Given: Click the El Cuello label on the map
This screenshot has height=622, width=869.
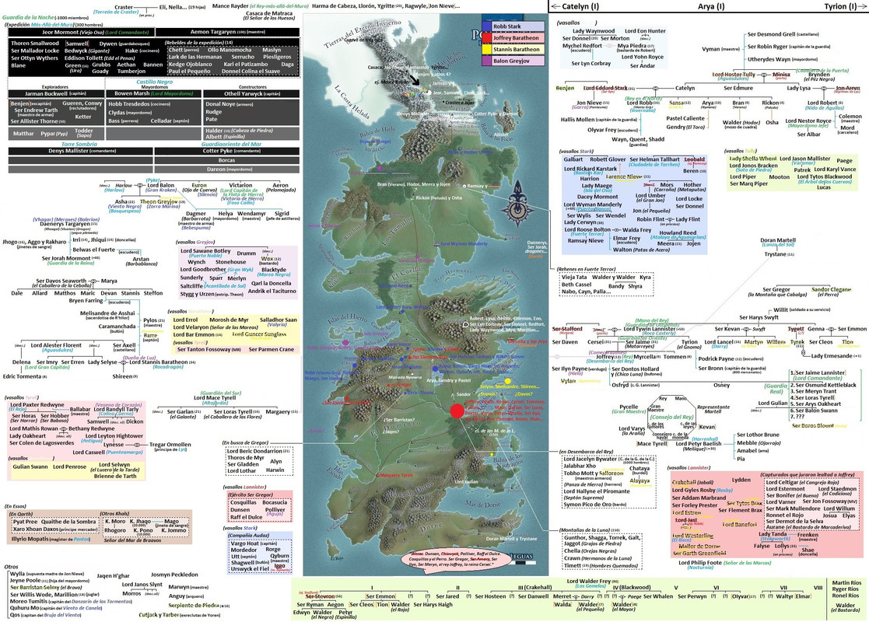Looking at the screenshot, I should click(406, 273).
